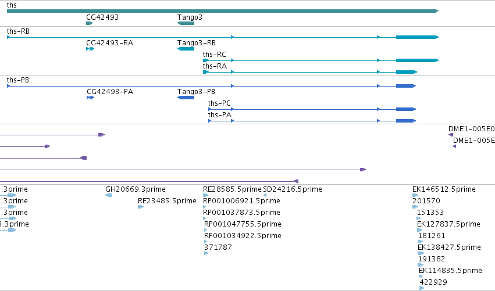Select the RP001037873.5prime feature
The image size is (495, 291).
click(x=205, y=218)
